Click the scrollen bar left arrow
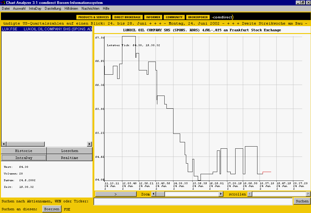 pos(250,194)
